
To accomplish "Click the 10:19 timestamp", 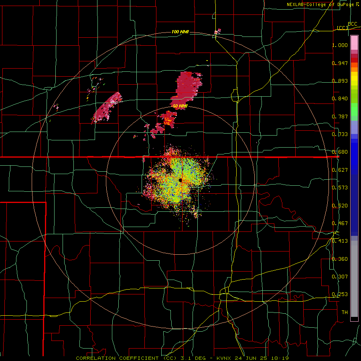I will 280,358.
